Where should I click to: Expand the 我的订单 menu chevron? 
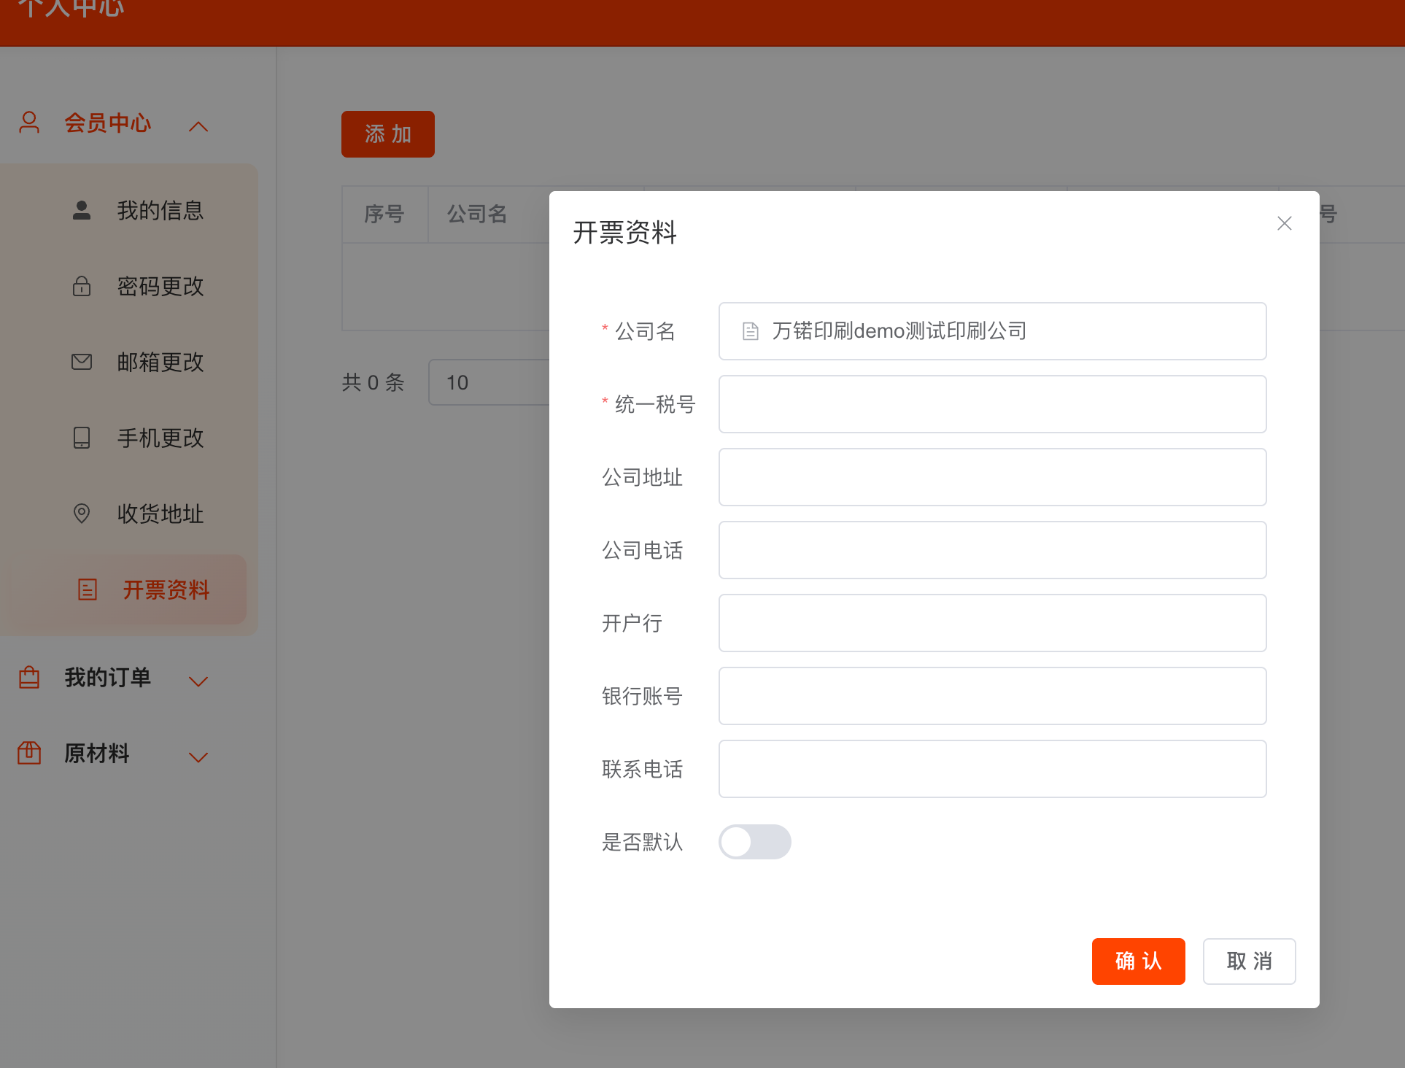[x=198, y=681]
